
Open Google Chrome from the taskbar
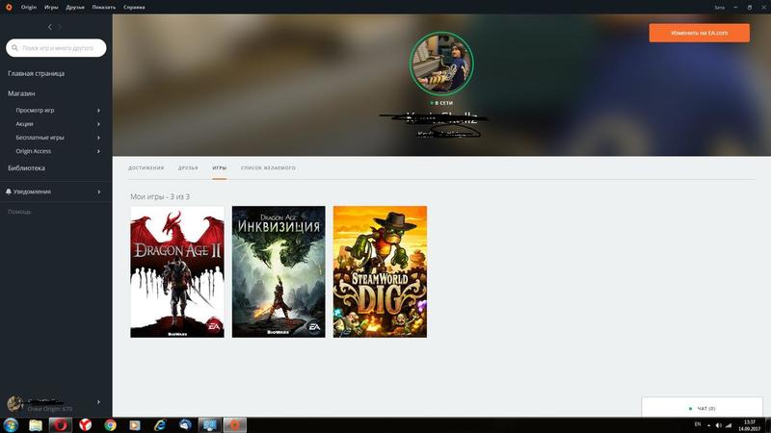click(x=110, y=425)
